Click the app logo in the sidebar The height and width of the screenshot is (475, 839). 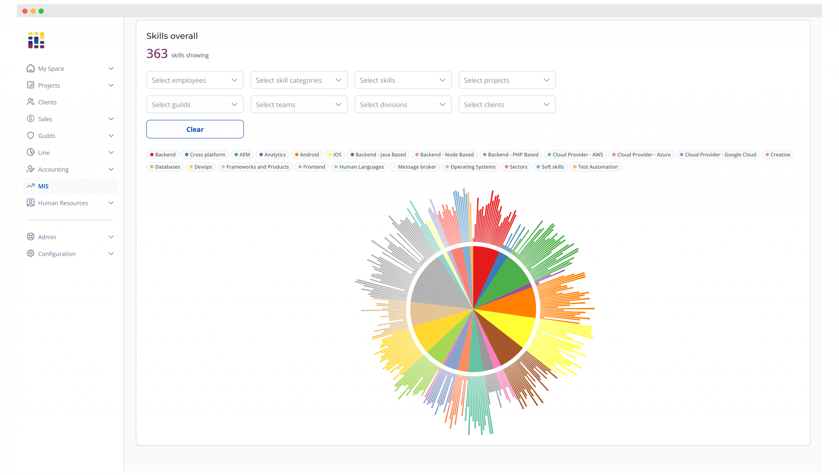point(36,40)
